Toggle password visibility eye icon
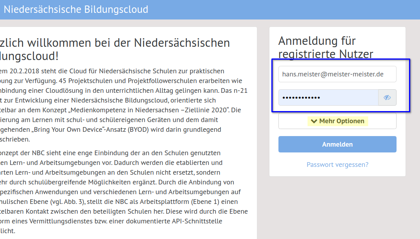 click(x=387, y=97)
